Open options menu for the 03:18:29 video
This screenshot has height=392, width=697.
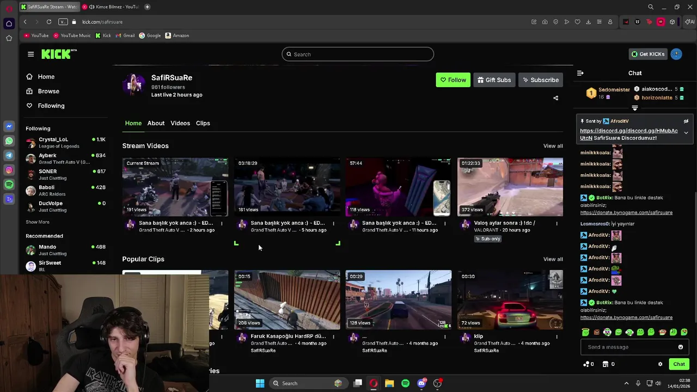tap(333, 223)
